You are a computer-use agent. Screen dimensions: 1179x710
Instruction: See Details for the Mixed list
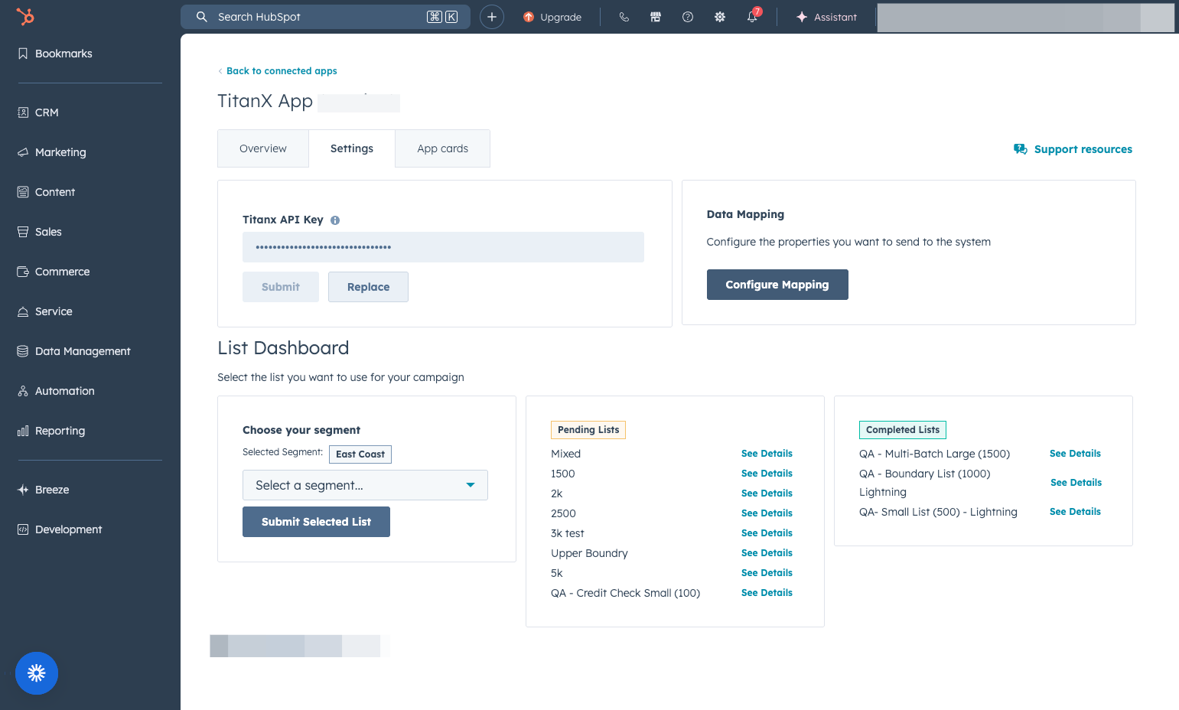[767, 454]
